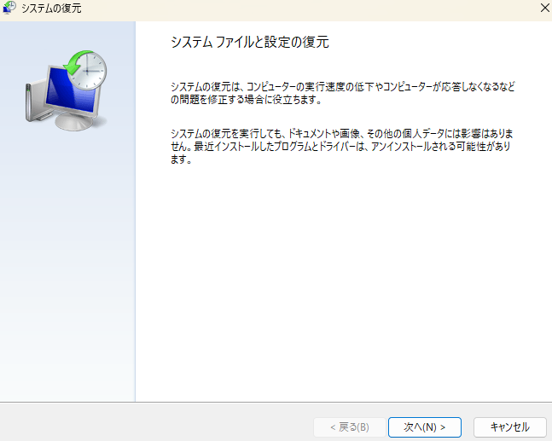Close the システムの復元 window

click(x=545, y=8)
